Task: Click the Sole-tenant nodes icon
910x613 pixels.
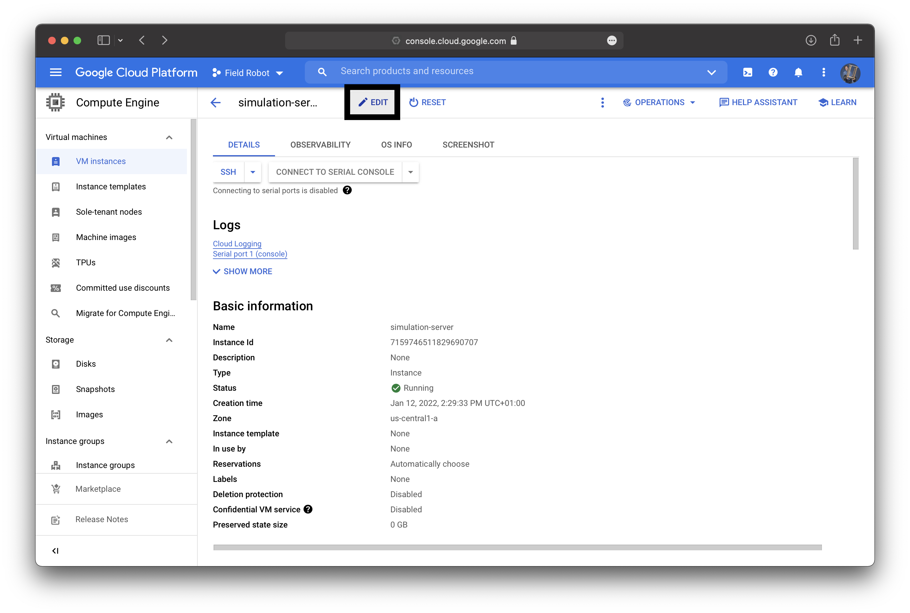Action: 56,212
